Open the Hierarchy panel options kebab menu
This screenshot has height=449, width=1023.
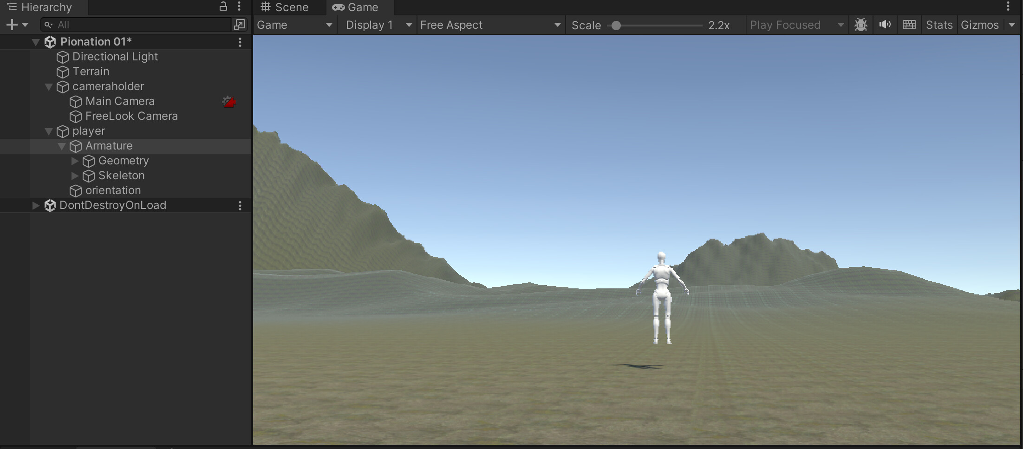(240, 7)
